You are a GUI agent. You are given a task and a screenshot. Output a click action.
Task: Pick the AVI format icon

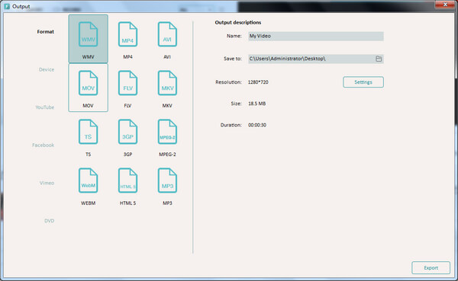(167, 35)
